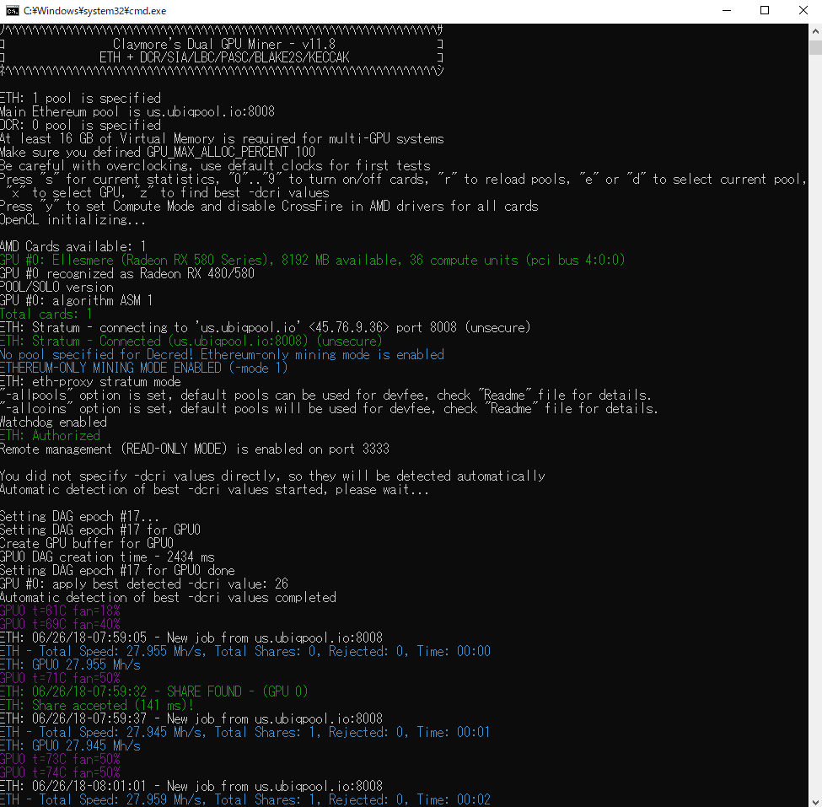Close the cmd.exe window
Screen dimensions: 822x807
[x=803, y=10]
